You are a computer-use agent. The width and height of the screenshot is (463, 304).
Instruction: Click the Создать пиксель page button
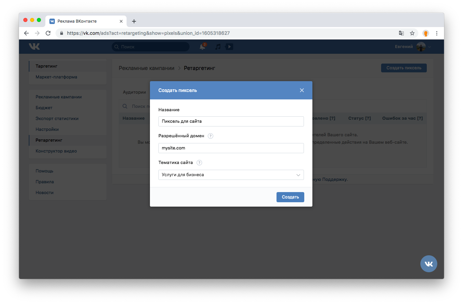point(404,68)
